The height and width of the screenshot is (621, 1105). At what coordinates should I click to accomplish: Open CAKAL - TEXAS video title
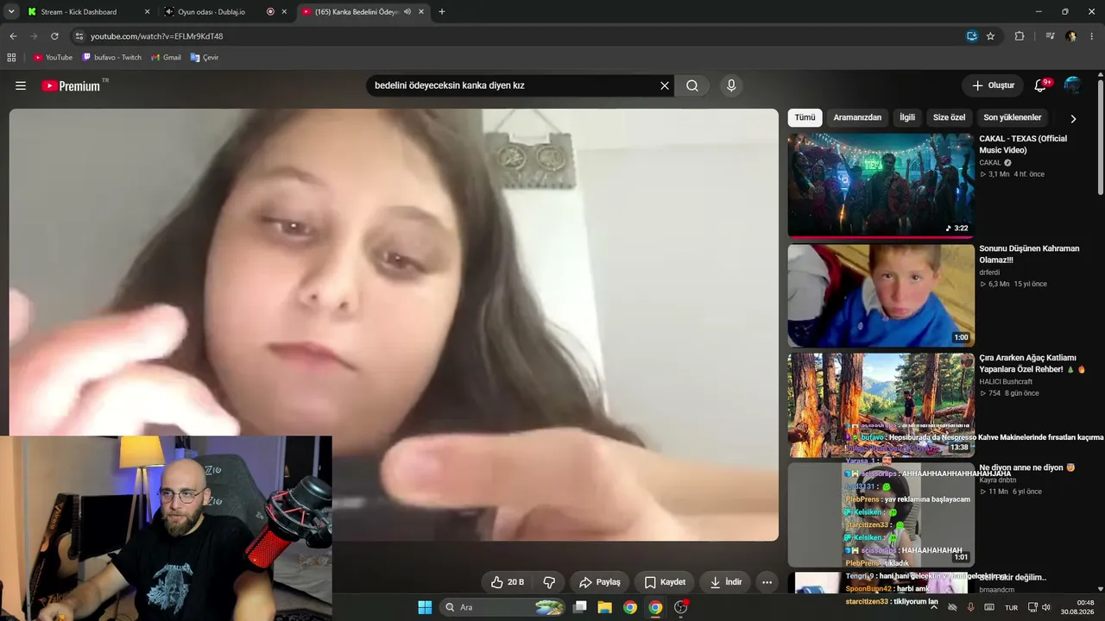[1023, 144]
